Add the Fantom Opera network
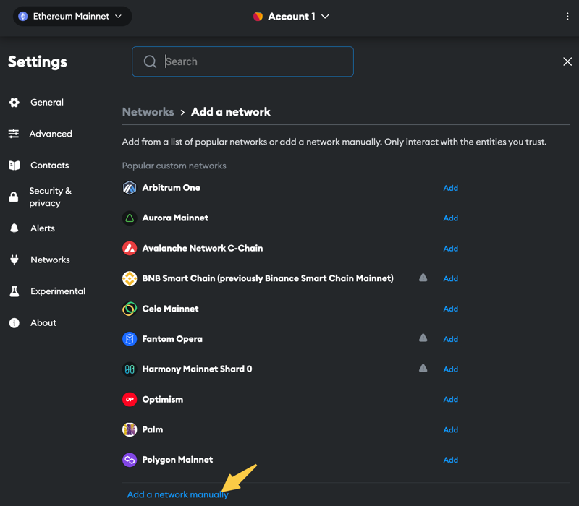This screenshot has width=579, height=506. (450, 339)
